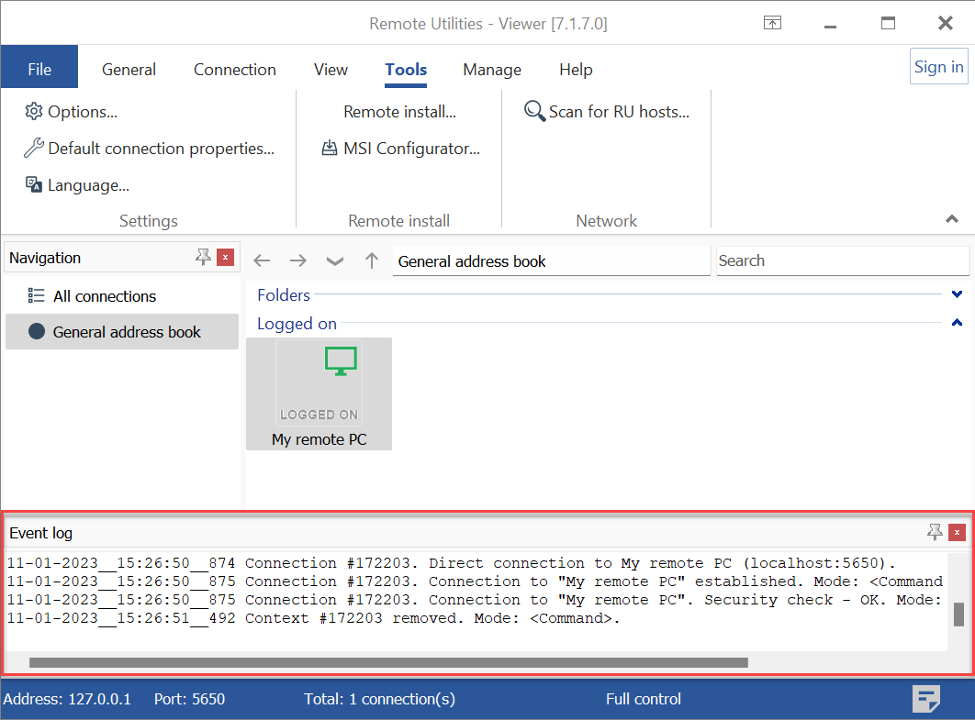This screenshot has width=975, height=720.
Task: Click the Sign in button
Action: tap(938, 67)
